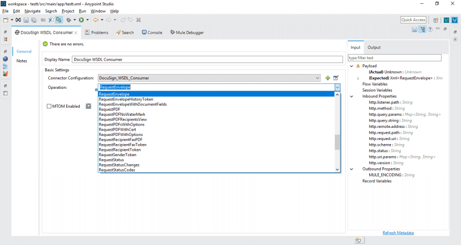Select the Flow Variables tree item
The width and height of the screenshot is (461, 245).
click(375, 84)
